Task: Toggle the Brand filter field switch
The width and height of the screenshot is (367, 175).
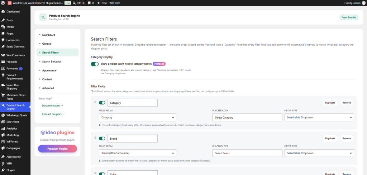Action: coord(102,139)
